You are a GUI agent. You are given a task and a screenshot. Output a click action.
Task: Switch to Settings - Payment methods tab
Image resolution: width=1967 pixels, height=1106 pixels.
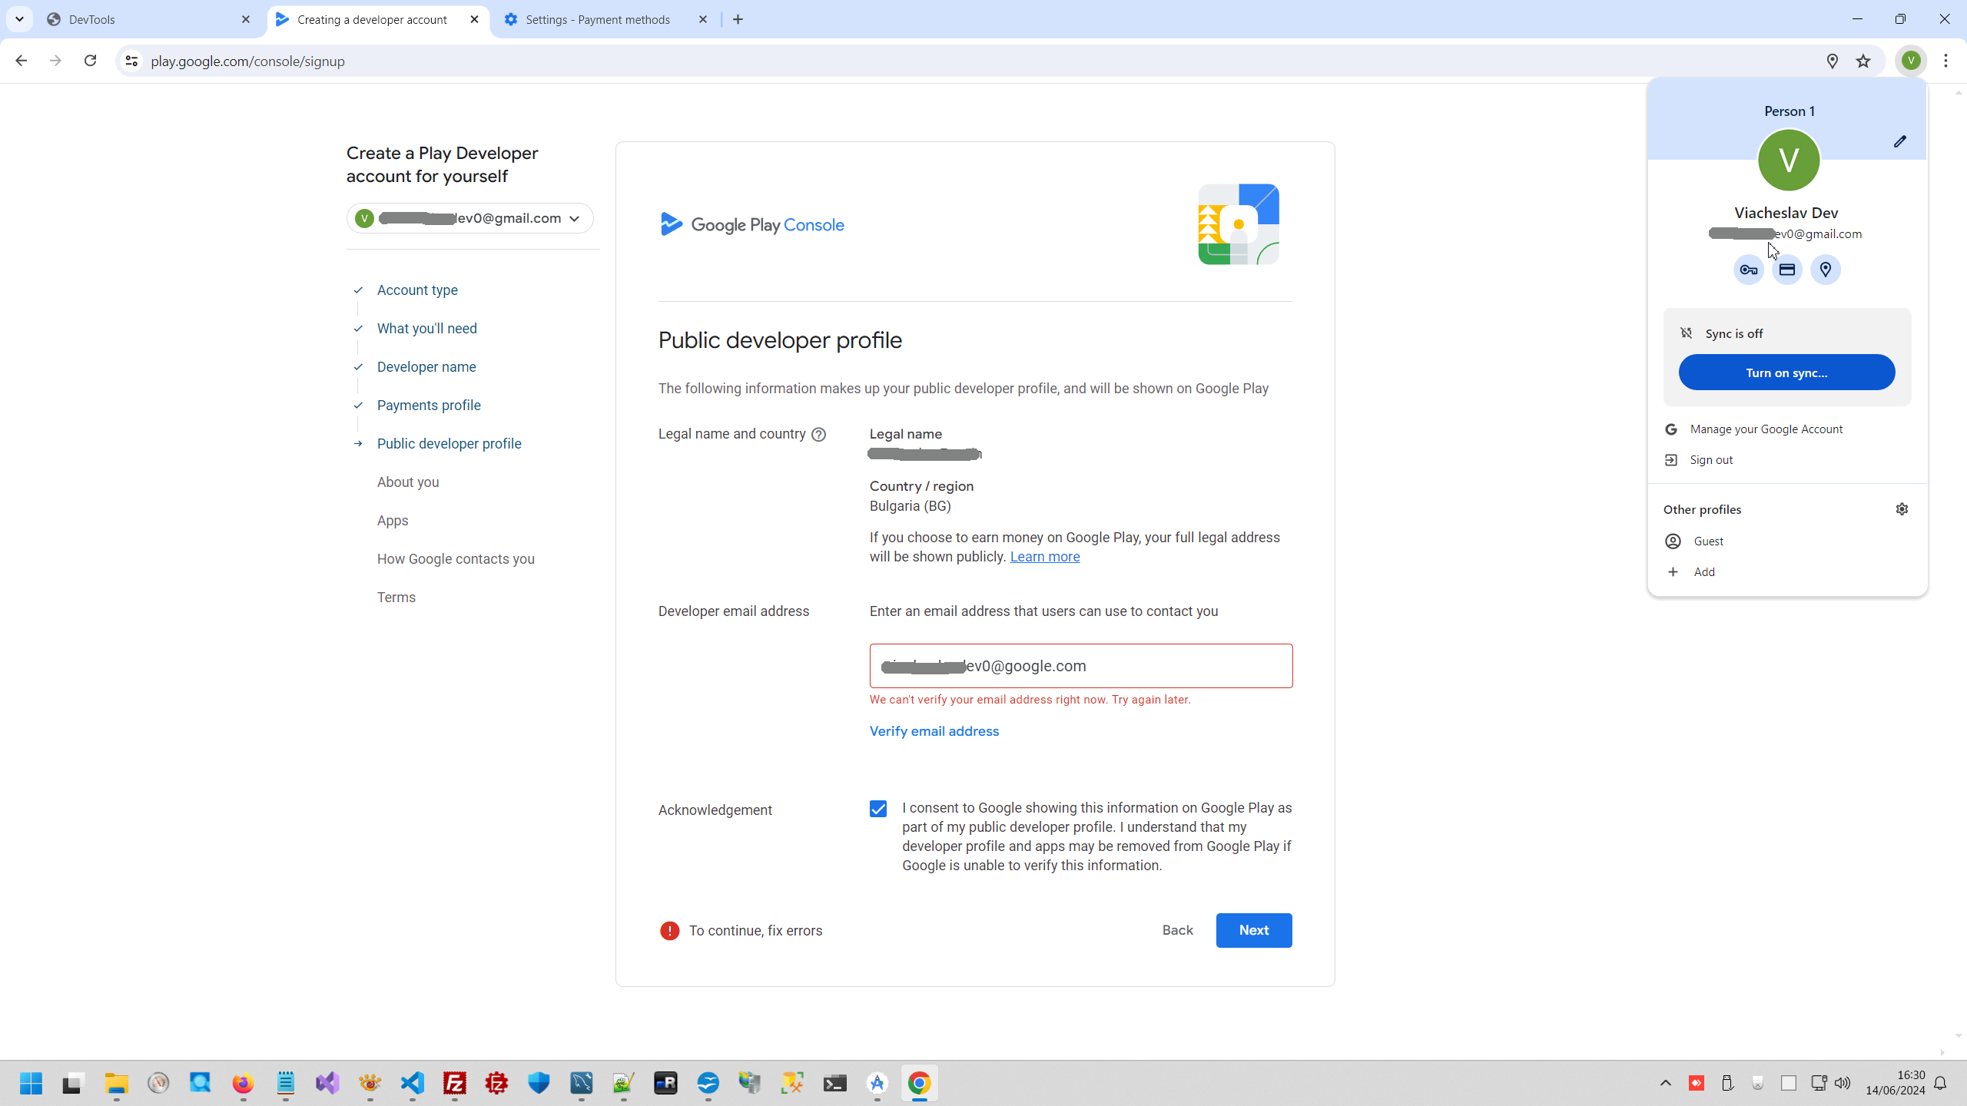[x=597, y=19]
